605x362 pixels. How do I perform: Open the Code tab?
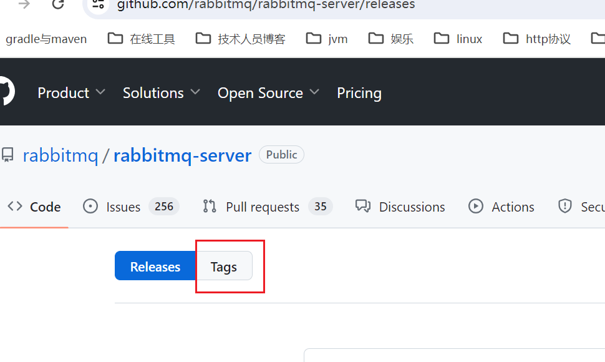pyautogui.click(x=34, y=207)
